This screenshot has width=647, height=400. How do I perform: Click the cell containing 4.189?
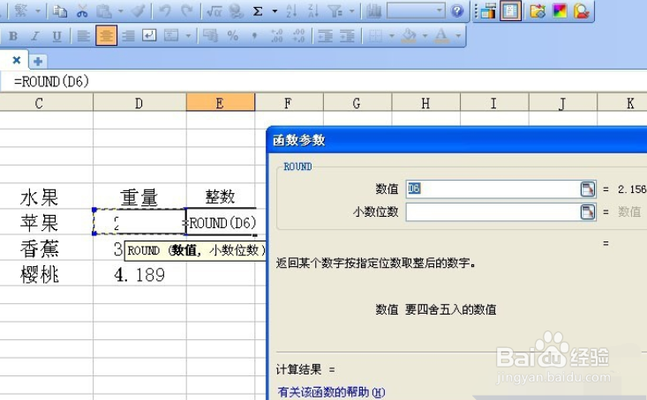139,274
